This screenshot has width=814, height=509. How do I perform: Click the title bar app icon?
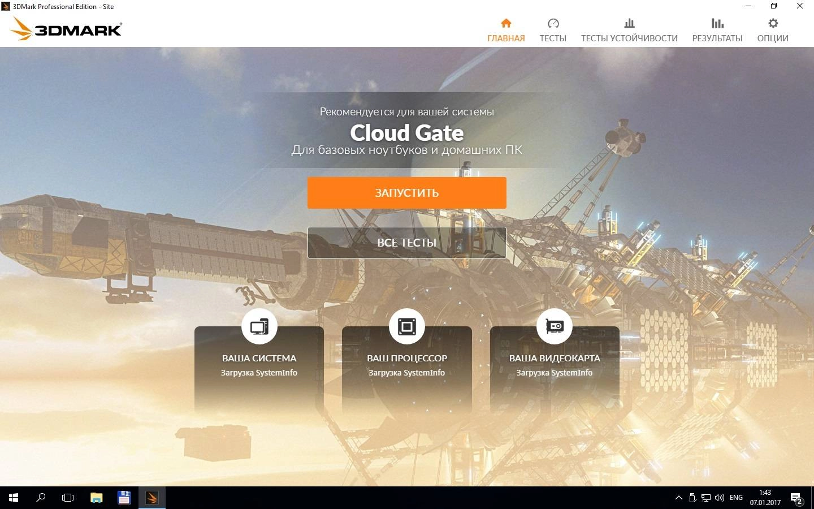click(x=6, y=6)
